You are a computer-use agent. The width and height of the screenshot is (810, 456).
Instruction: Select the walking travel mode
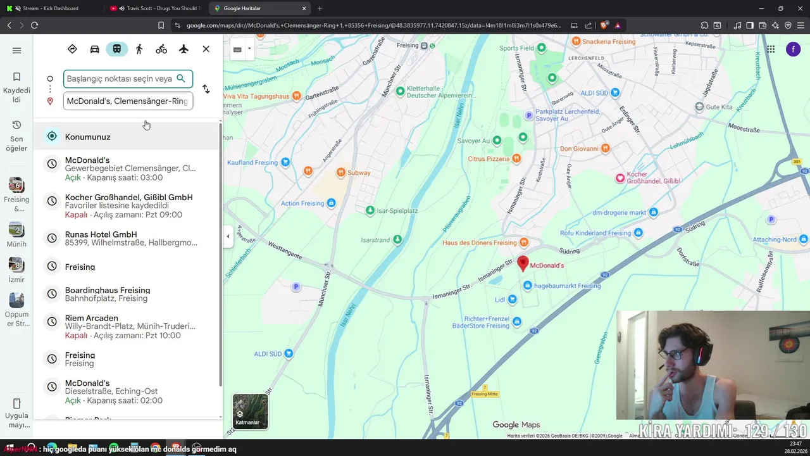(139, 49)
